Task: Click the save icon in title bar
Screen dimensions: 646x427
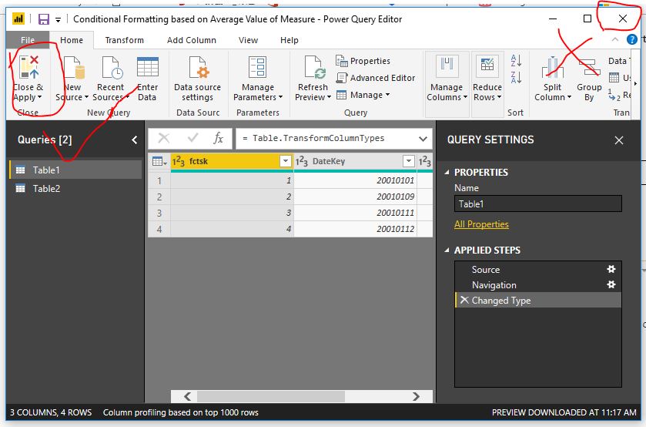Action: pos(43,19)
